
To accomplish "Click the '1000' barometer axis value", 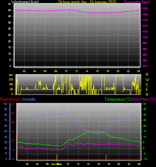I will [x=145, y=37].
